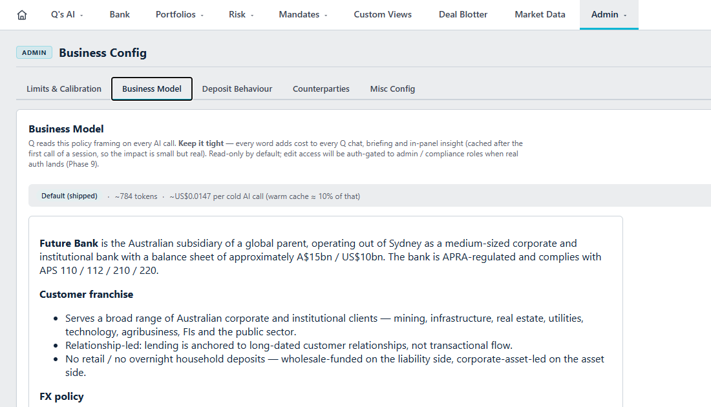The width and height of the screenshot is (711, 407).
Task: Open the Misc Config tab
Action: click(x=393, y=89)
